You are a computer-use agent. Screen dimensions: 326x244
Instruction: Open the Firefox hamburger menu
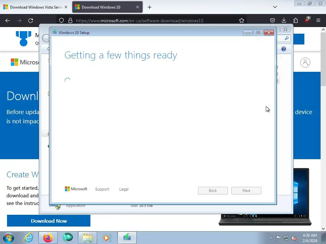(318, 20)
